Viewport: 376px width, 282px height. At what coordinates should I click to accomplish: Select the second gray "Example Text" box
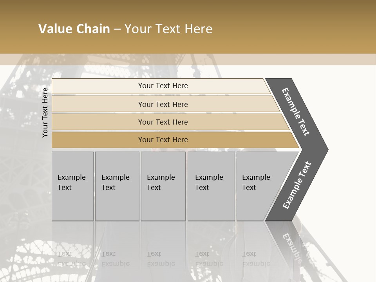[117, 186]
